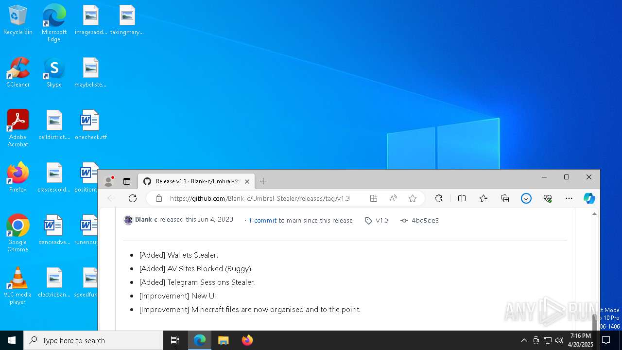This screenshot has height=350, width=622.
Task: Click '[Improvement] New UI.' text
Action: click(x=178, y=296)
